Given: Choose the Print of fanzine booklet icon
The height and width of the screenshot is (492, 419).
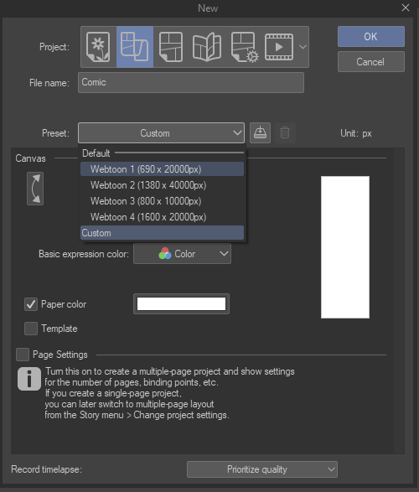Looking at the screenshot, I should pyautogui.click(x=207, y=47).
